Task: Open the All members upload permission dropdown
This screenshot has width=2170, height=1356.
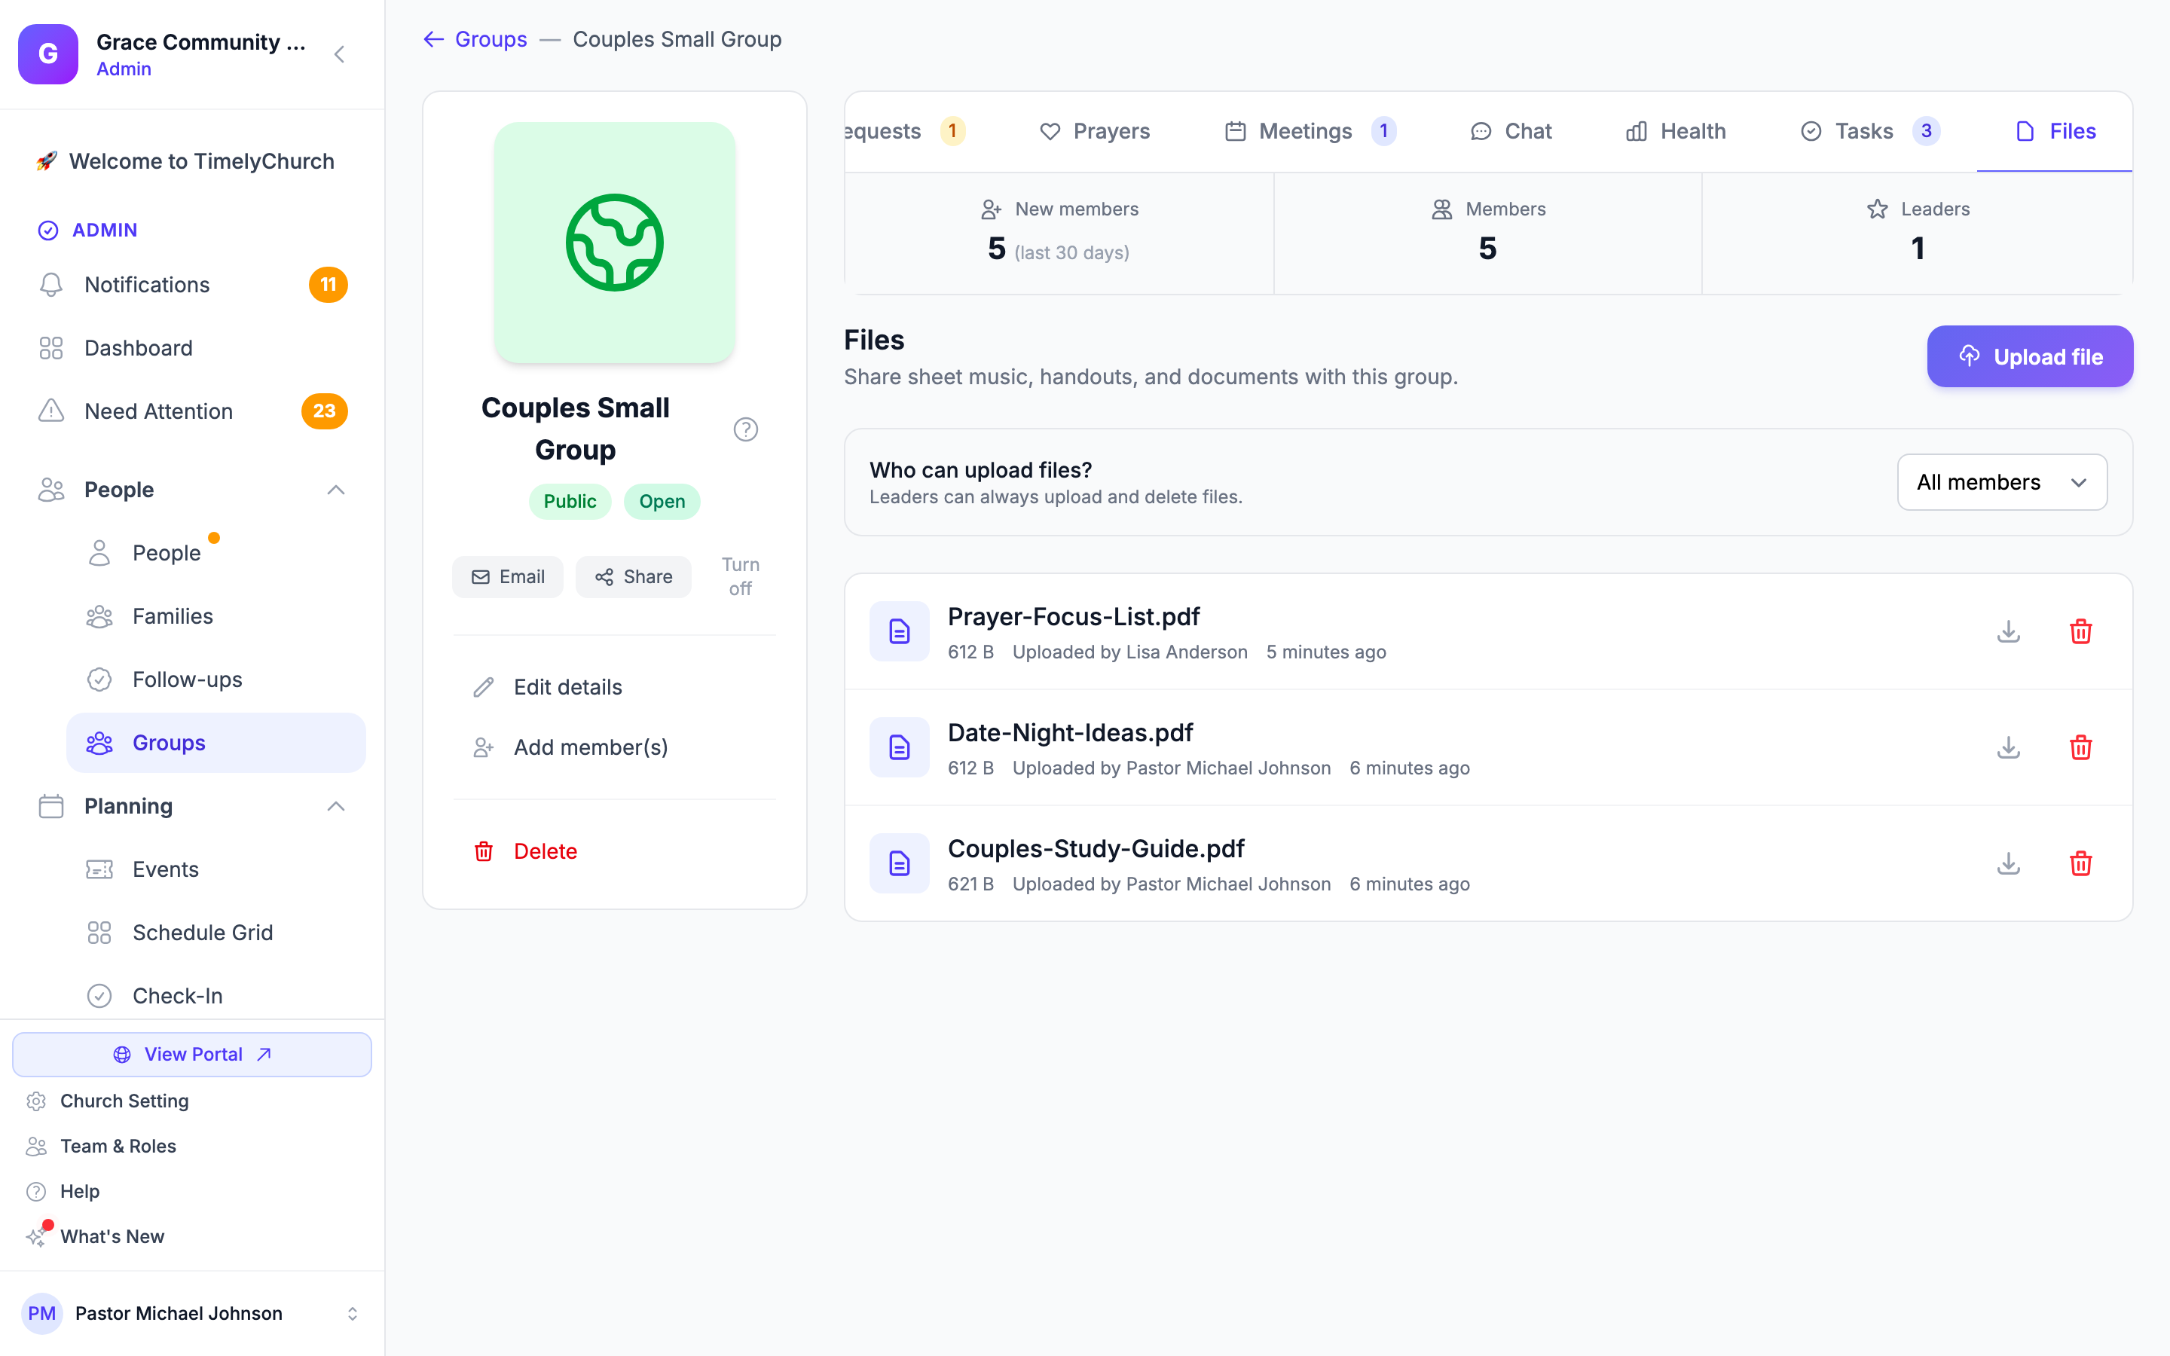Action: tap(2001, 482)
